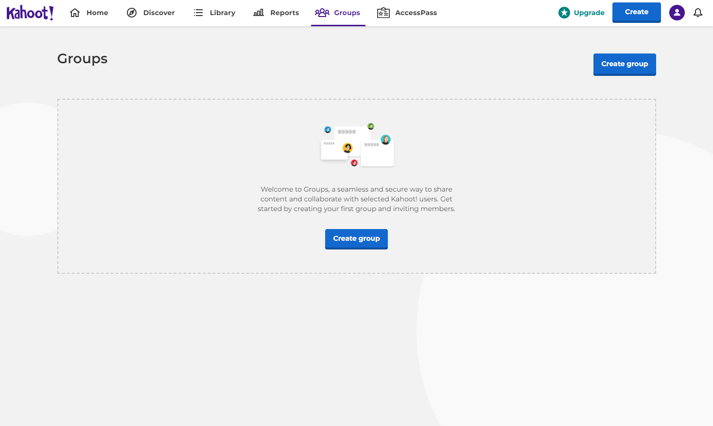Open the profile avatar menu
The width and height of the screenshot is (713, 426).
click(x=677, y=13)
